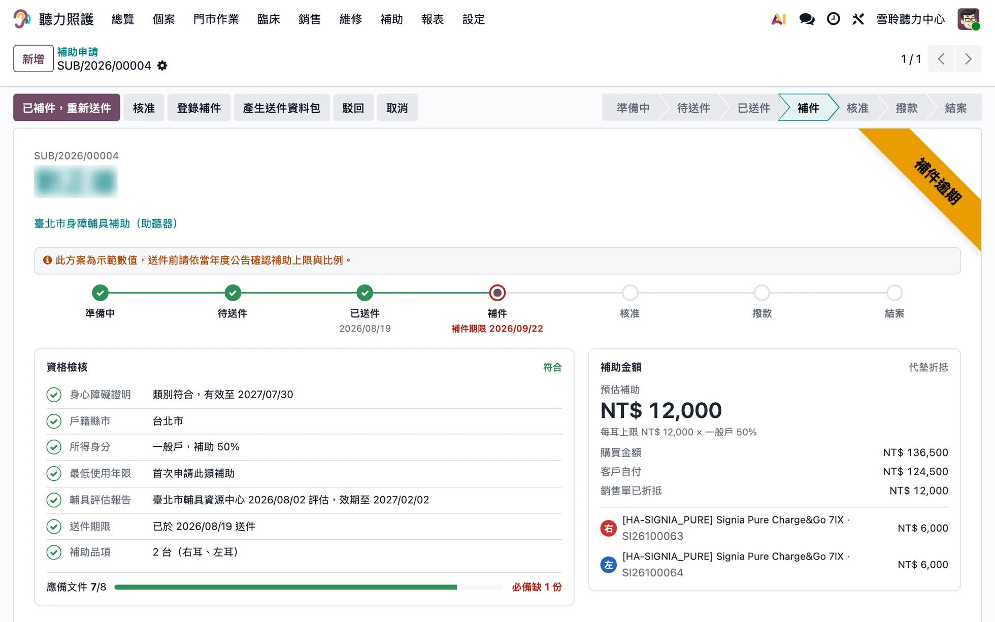This screenshot has height=622, width=995.
Task: Open the clock activities icon
Action: point(833,19)
